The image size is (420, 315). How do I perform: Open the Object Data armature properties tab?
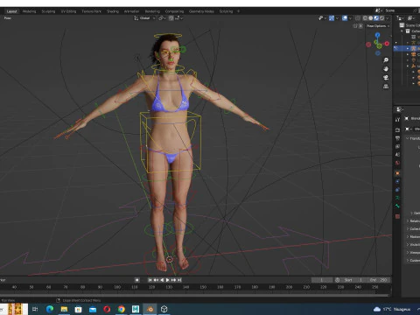point(397,198)
